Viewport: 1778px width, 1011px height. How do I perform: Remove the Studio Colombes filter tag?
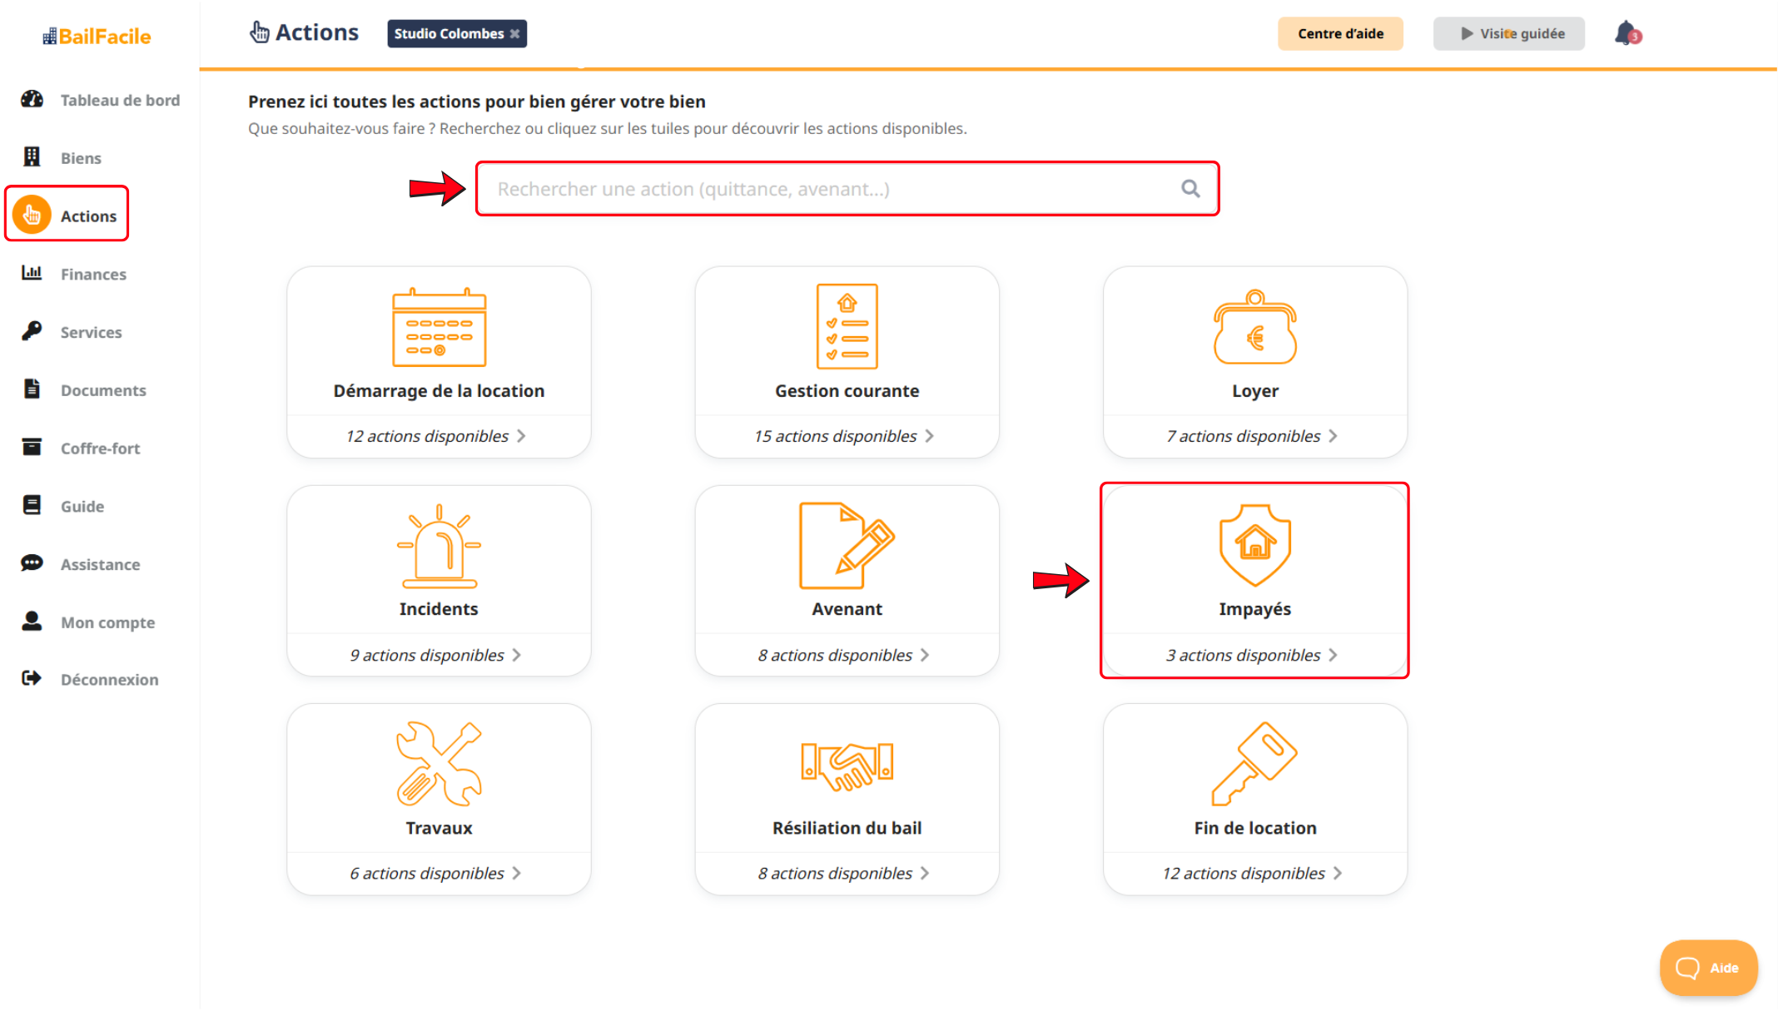coord(515,34)
